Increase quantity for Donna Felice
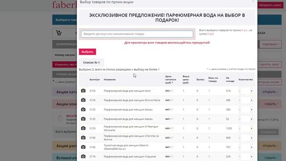This screenshot has height=161, width=286. (x=252, y=100)
